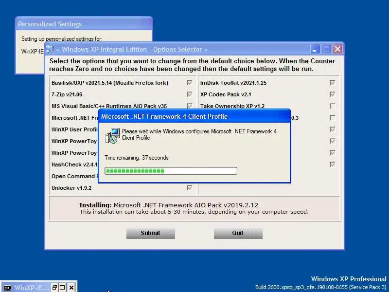Click maximize icon on WinXP-IE taskbar item
This screenshot has height=292, width=389.
62,288
